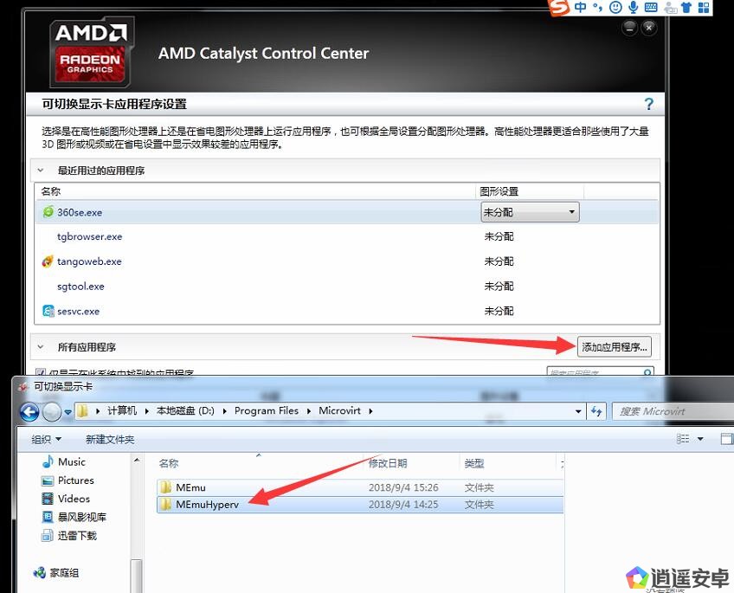Screen dimensions: 734x593
Task: Click 新建文件夹 in the dialog toolbar
Action: pyautogui.click(x=110, y=439)
